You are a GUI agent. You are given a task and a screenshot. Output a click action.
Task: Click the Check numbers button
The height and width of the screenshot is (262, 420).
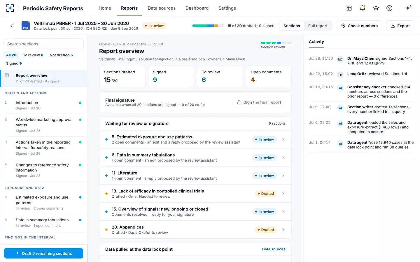[x=359, y=26]
